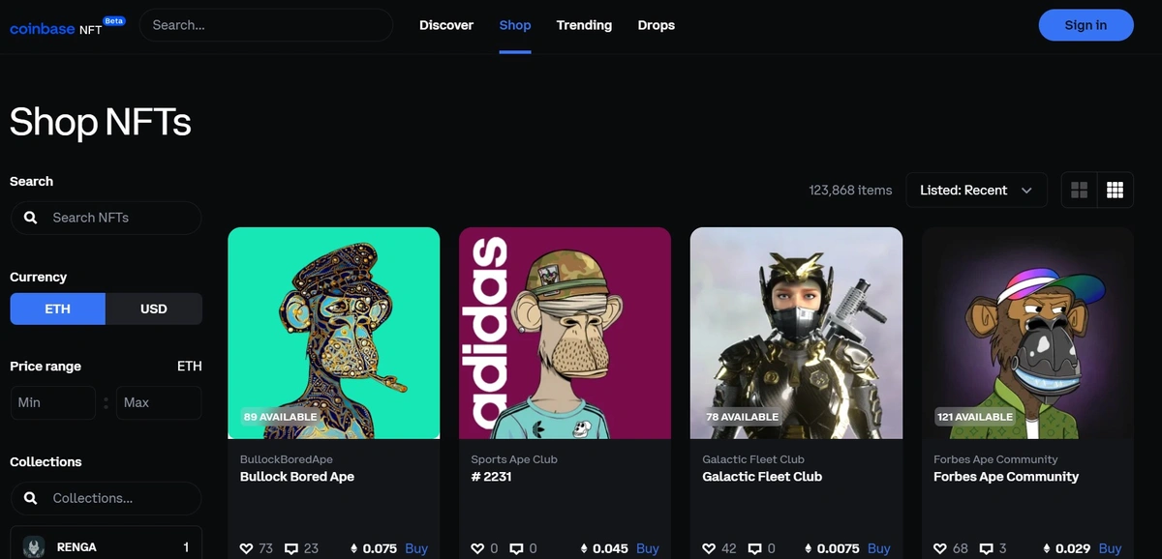1162x559 pixels.
Task: Open the Forbes Ape Community collection link
Action: point(995,459)
